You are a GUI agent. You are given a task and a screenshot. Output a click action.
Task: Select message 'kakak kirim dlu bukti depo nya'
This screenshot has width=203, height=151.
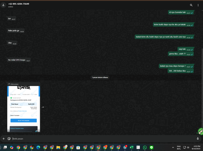(164, 37)
